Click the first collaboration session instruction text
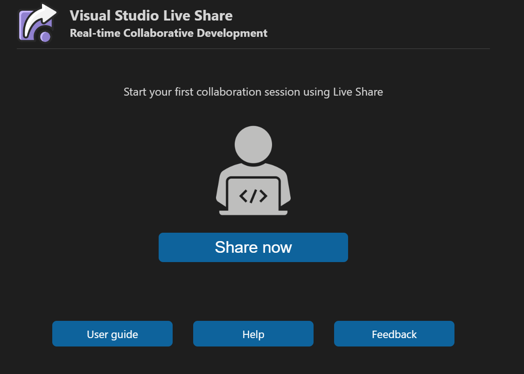 pyautogui.click(x=253, y=92)
